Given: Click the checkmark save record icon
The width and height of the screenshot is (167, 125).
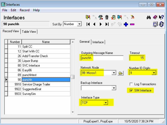Looking at the screenshot, I should [x=113, y=24].
